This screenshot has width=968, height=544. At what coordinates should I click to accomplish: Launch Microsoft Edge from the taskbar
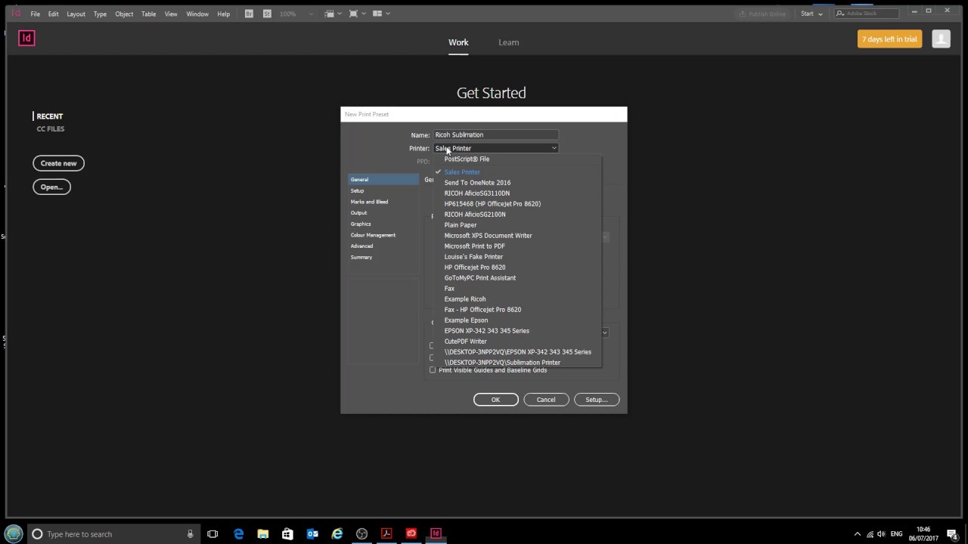click(x=238, y=534)
